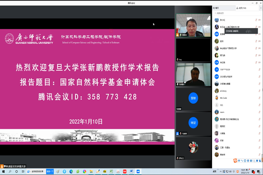263x175 pixels.
Task: Click the erictony member name
Action: click(x=223, y=91)
